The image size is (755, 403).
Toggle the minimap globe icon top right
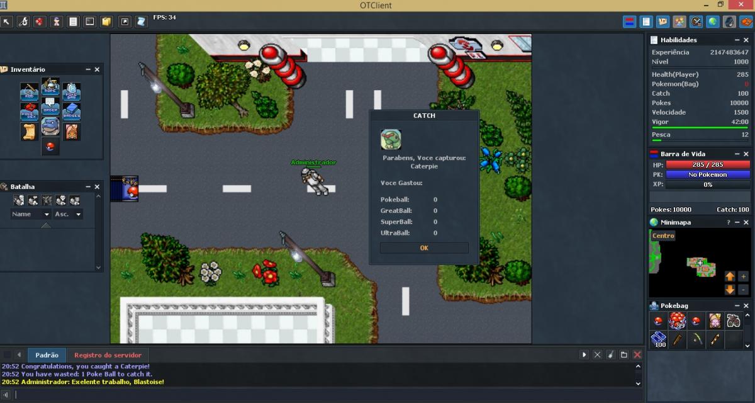[712, 21]
